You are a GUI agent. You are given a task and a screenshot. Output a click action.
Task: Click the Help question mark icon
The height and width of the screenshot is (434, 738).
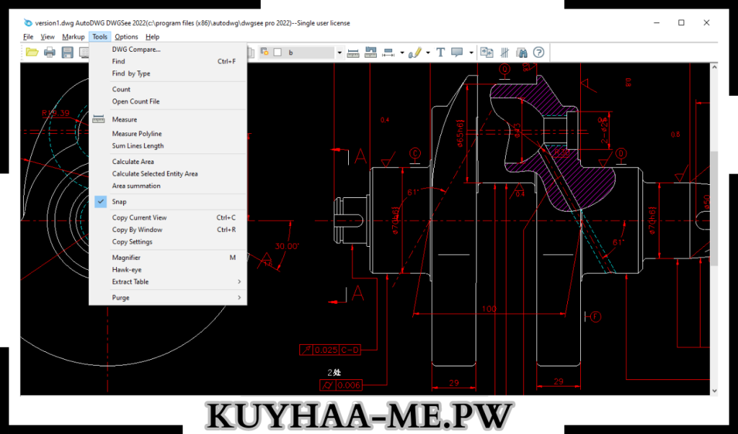click(x=538, y=53)
